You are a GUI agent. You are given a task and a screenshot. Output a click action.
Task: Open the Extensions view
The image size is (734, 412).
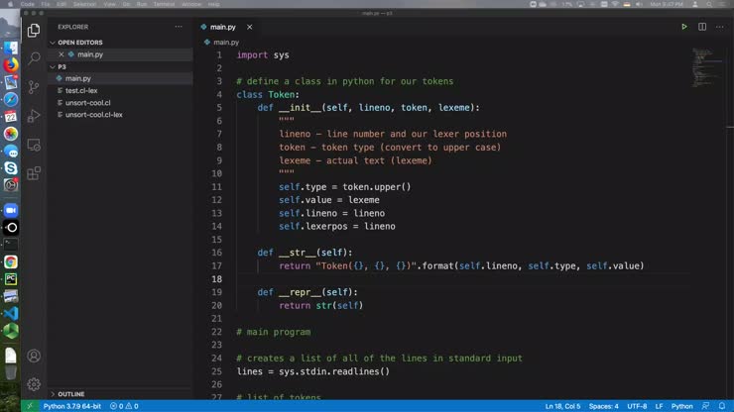tap(34, 173)
